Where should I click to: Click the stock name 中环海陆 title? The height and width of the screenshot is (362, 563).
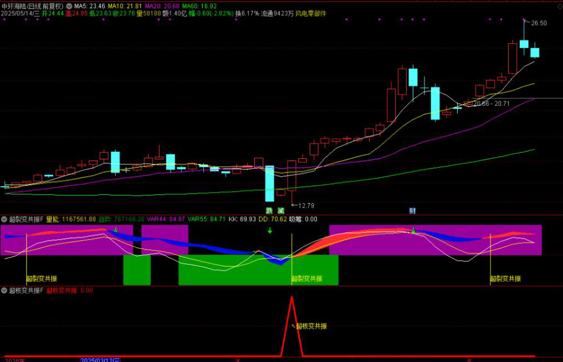[17, 6]
